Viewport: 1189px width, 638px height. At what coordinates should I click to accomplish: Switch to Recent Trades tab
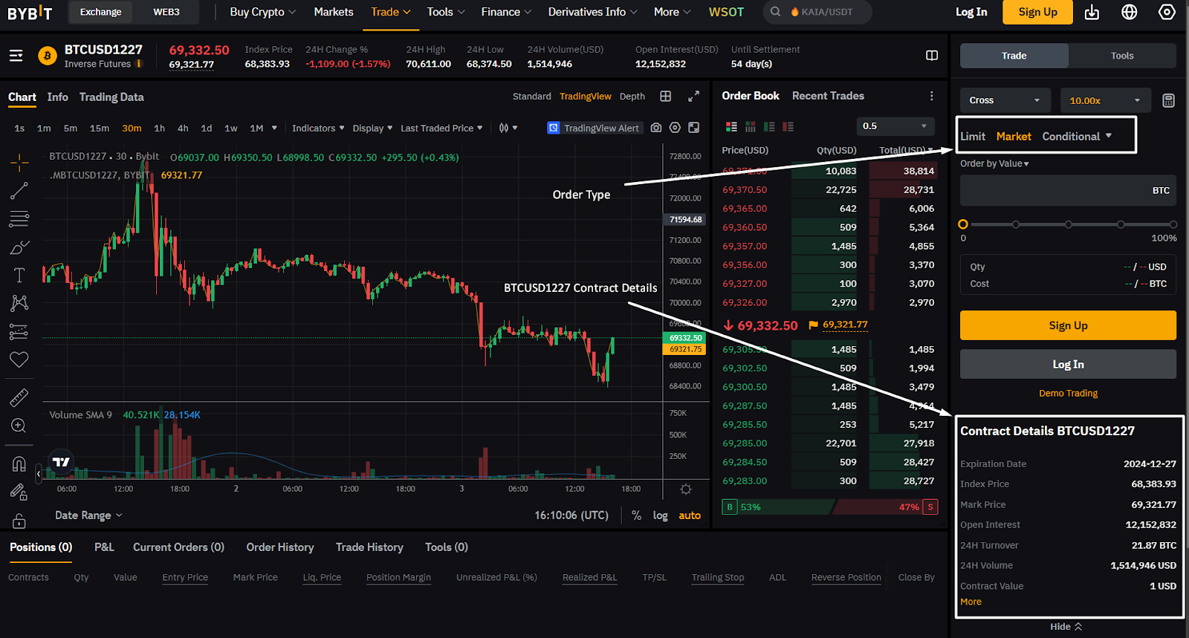(x=828, y=96)
